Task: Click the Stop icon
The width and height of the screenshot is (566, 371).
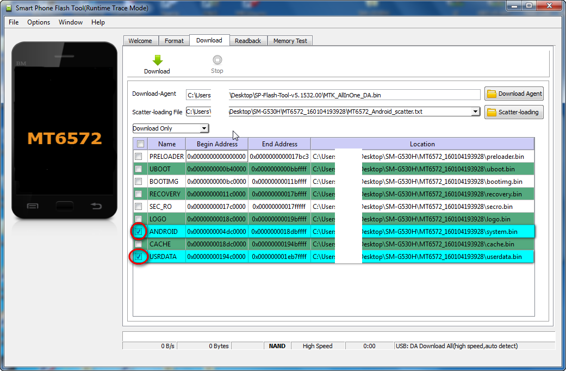Action: coord(217,60)
